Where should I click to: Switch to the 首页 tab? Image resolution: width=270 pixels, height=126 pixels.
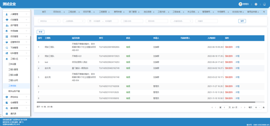(44, 12)
